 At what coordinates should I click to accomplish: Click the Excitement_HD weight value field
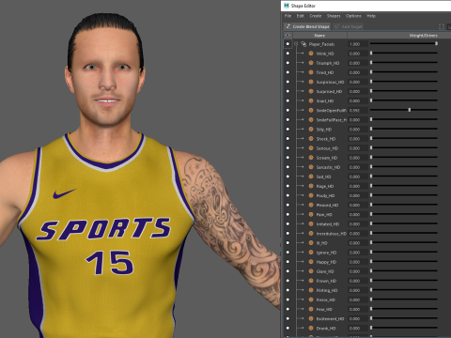pos(358,318)
